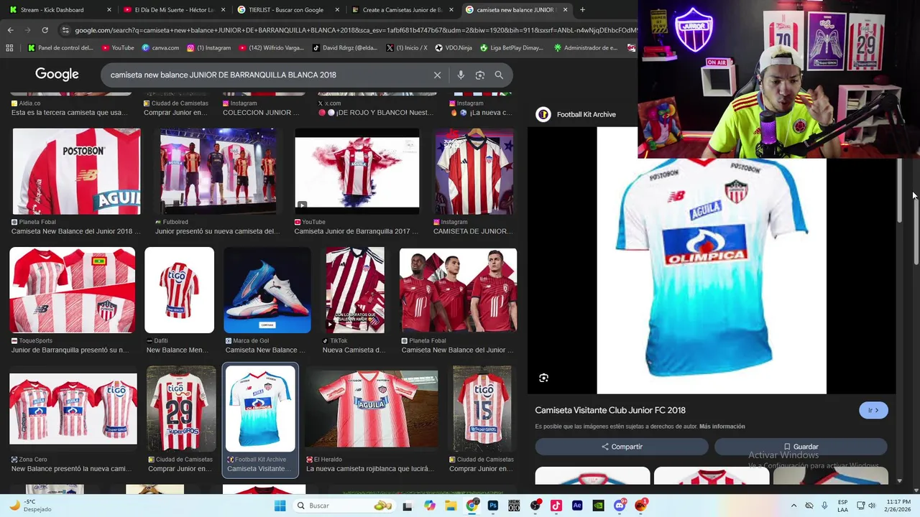Open the Dafiti tigo jersey thumbnail

[x=179, y=290]
